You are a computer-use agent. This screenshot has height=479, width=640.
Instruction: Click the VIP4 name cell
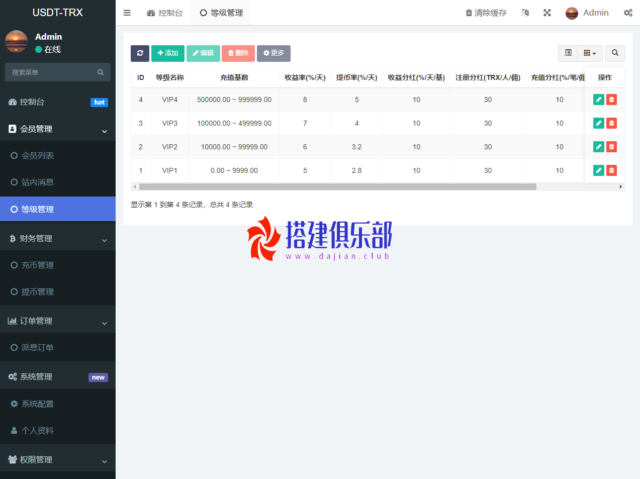170,100
